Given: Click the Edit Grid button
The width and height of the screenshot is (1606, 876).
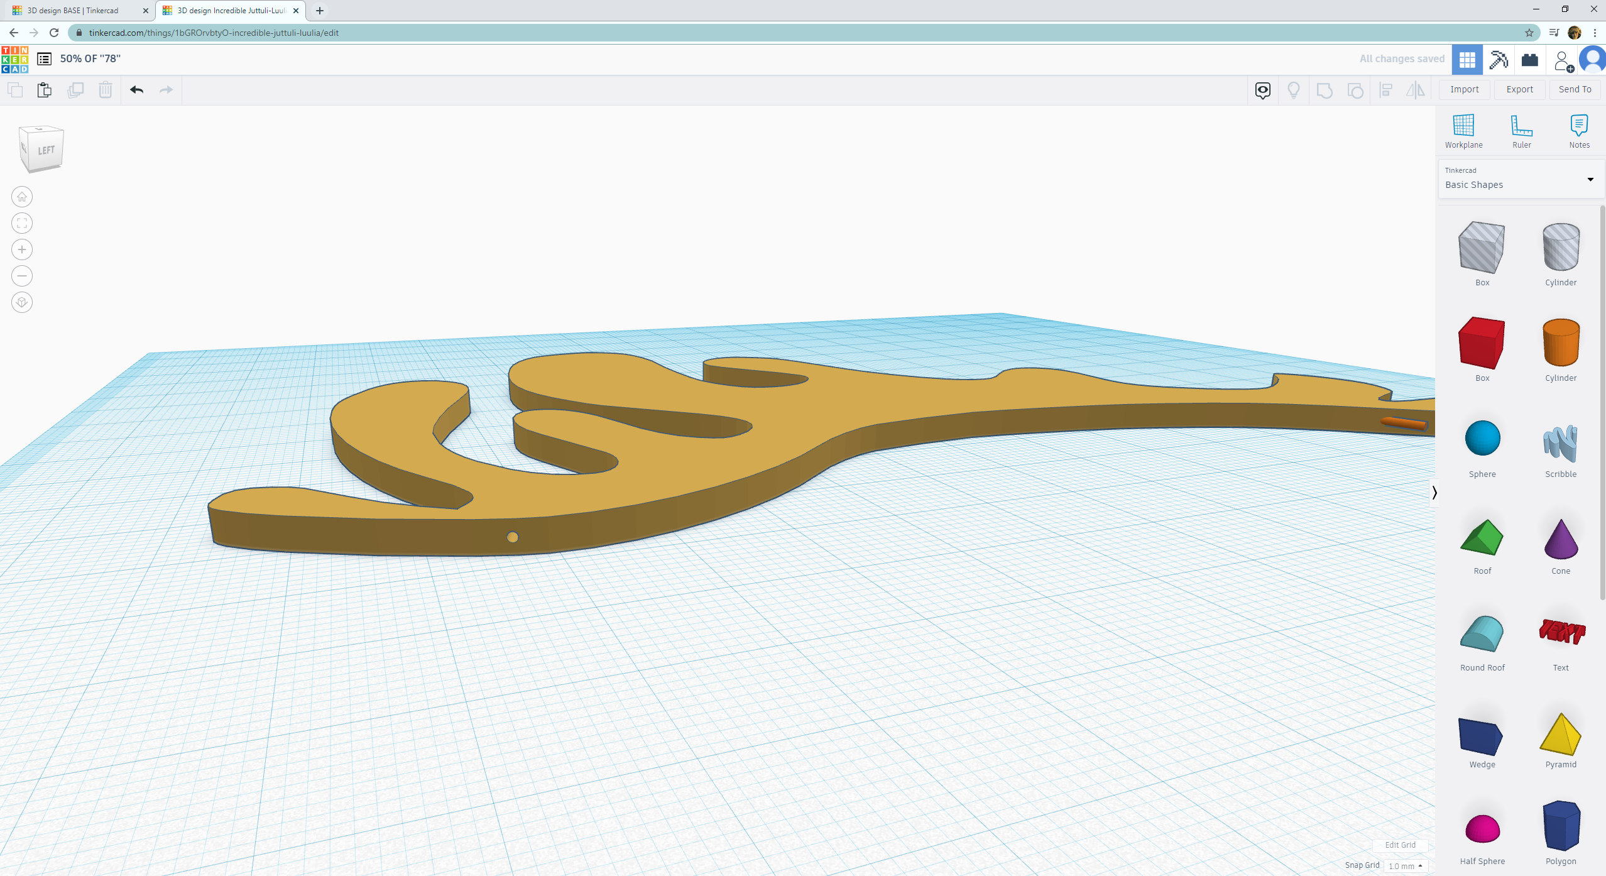Looking at the screenshot, I should tap(1400, 845).
